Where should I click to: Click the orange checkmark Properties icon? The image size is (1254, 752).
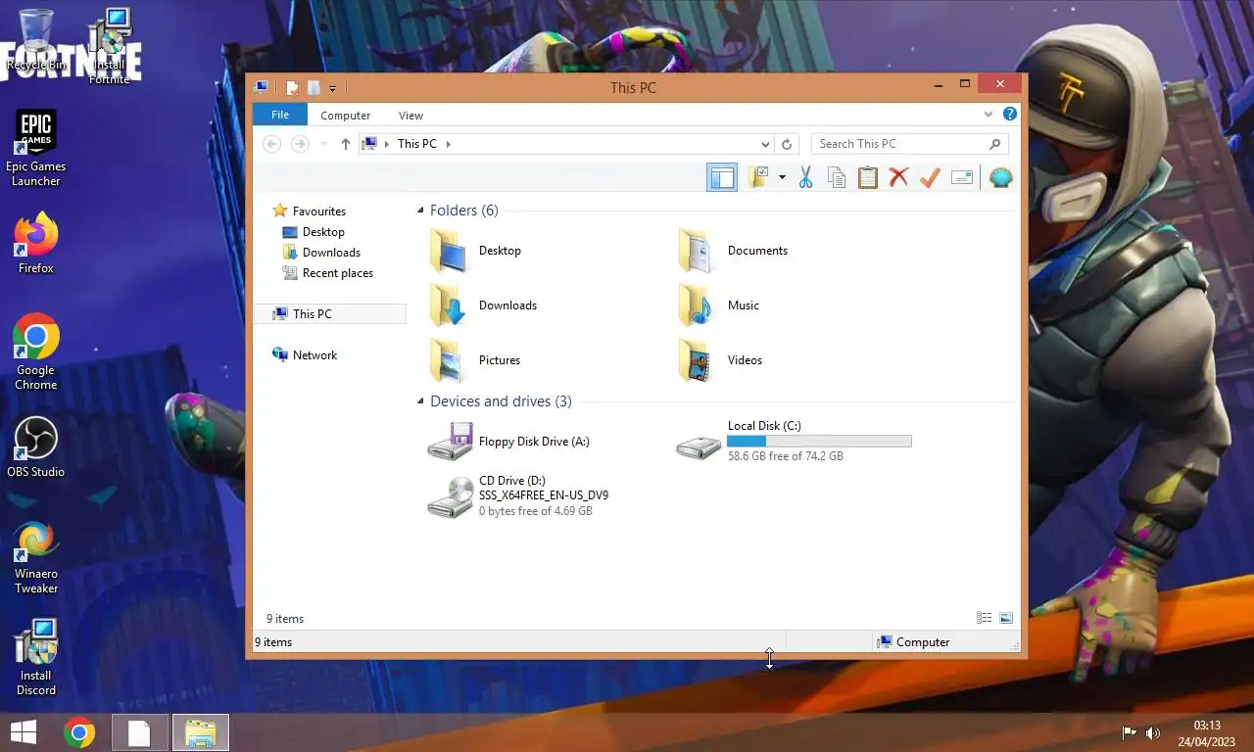tap(930, 177)
